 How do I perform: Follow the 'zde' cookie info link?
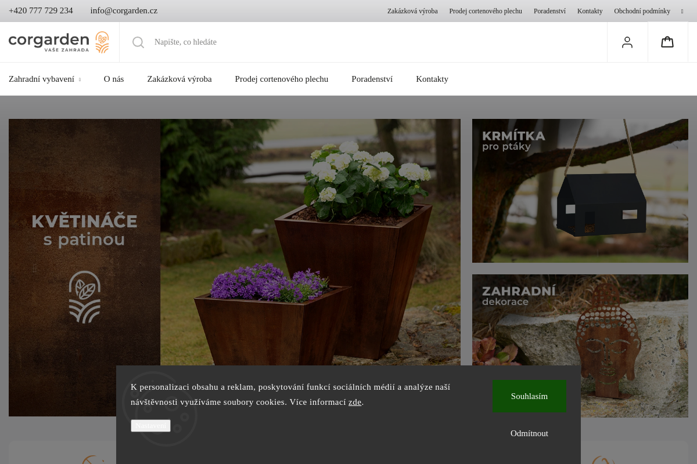tap(355, 402)
